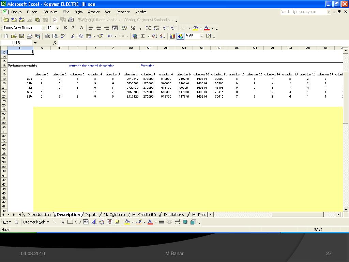Open the Biçim menu
349x262 pixels.
78,12
